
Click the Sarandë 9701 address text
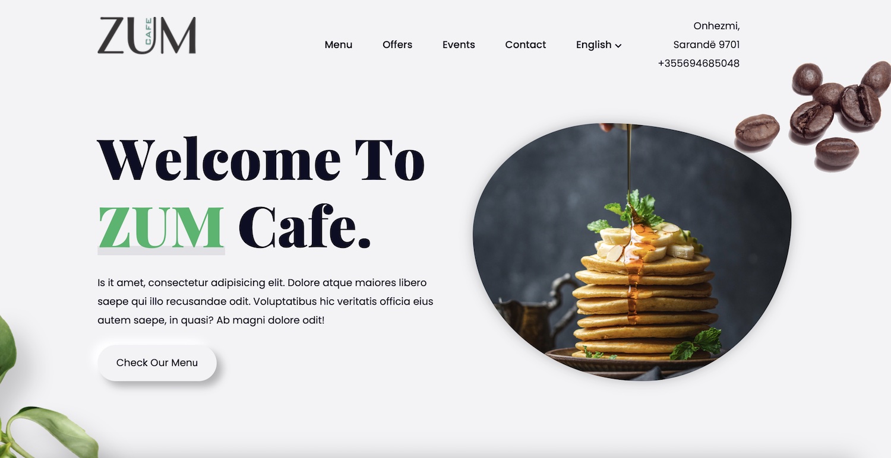coord(706,44)
